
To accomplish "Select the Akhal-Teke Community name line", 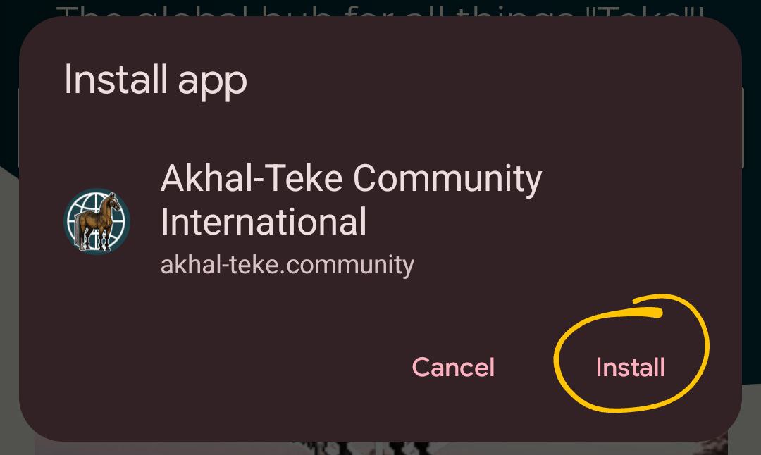I will [x=351, y=178].
